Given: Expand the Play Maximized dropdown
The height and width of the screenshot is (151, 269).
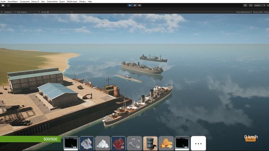Looking at the screenshot, I should pyautogui.click(x=244, y=12).
